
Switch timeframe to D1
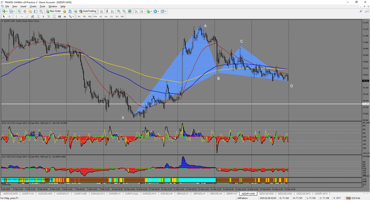[x=112, y=16]
